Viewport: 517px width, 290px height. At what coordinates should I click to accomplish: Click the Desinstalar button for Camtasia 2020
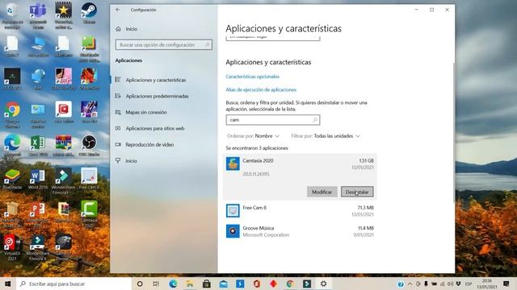click(357, 192)
